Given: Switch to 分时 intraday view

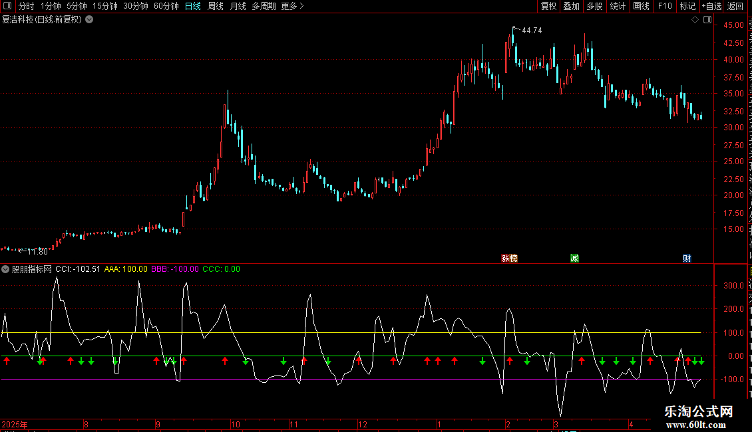Looking at the screenshot, I should 27,6.
